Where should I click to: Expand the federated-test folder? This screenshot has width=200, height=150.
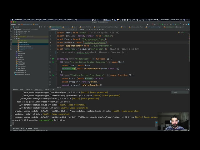click(x=15, y=33)
